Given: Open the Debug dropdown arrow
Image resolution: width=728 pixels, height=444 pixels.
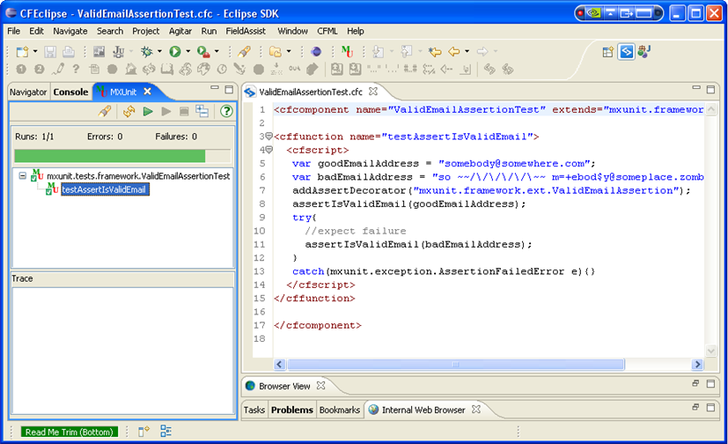Looking at the screenshot, I should coord(159,52).
